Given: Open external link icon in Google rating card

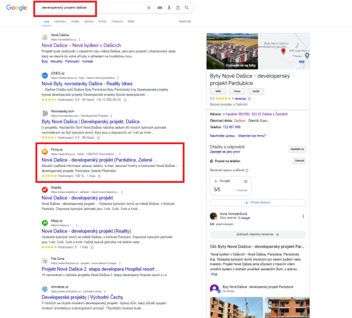Looking at the screenshot, I should click(x=246, y=181).
